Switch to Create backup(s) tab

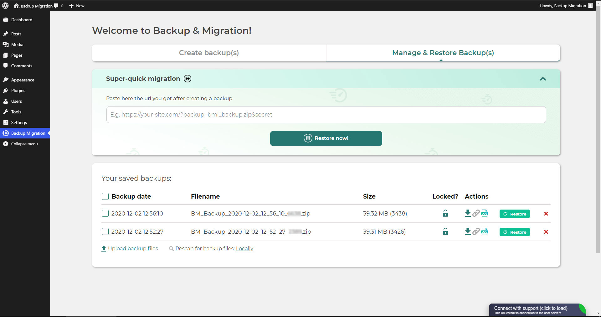coord(209,53)
